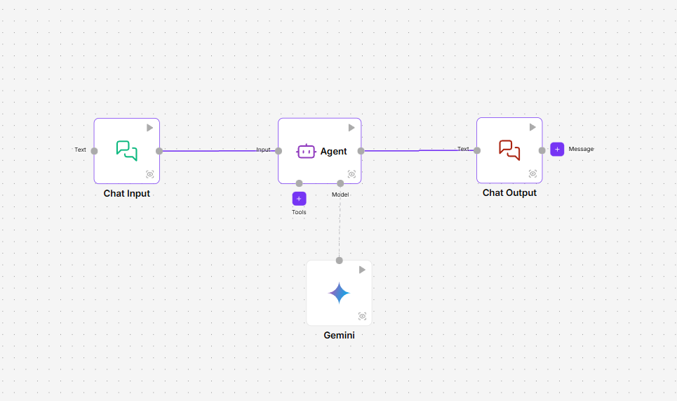Click the focus icon in Agent node
The height and width of the screenshot is (401, 677).
pos(351,174)
